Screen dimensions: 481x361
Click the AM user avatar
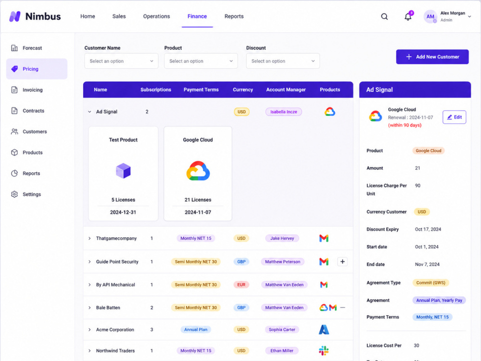point(430,16)
